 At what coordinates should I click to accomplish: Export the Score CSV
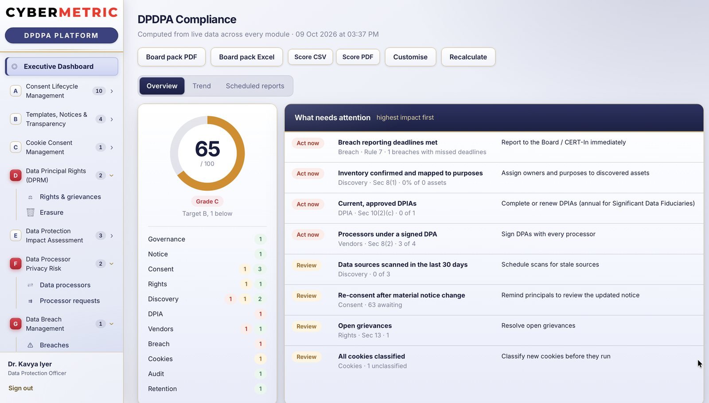(x=310, y=57)
